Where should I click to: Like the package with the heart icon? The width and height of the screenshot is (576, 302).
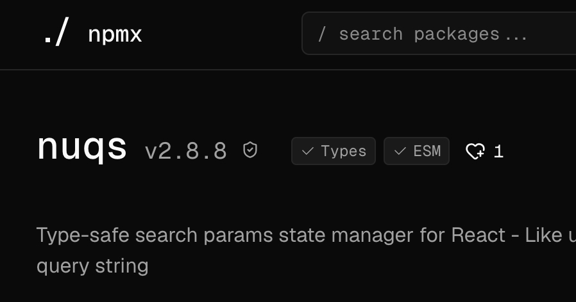coord(475,152)
